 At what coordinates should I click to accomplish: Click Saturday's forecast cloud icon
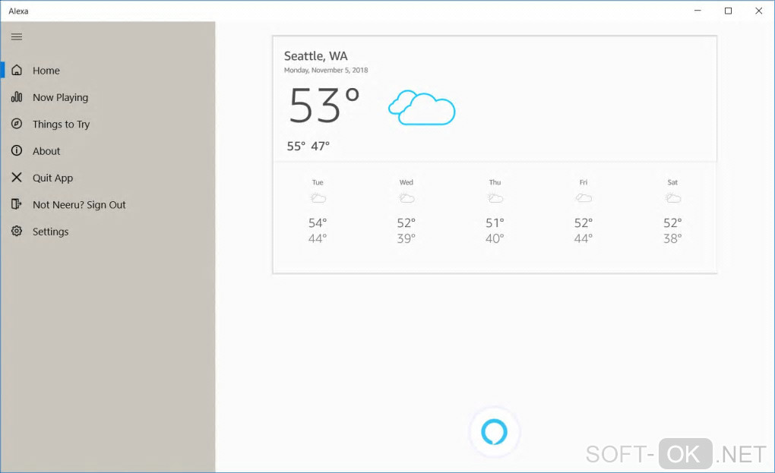[x=672, y=198]
